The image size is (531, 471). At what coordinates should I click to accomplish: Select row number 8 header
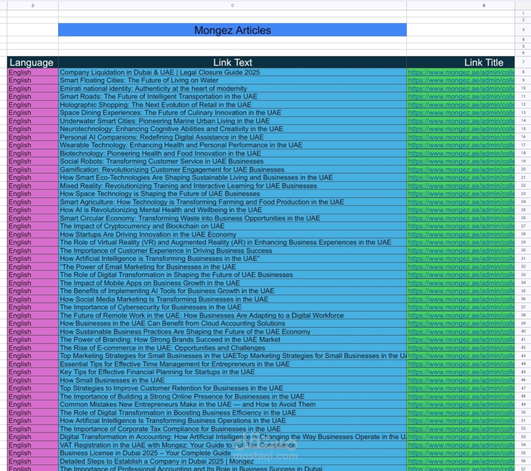[x=523, y=72]
